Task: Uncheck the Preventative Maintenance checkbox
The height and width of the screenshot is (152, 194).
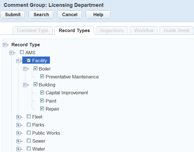Action: point(42,76)
